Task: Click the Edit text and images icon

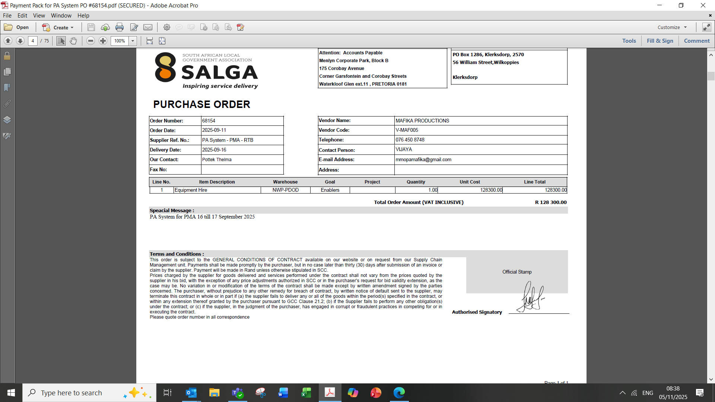Action: 134,27
